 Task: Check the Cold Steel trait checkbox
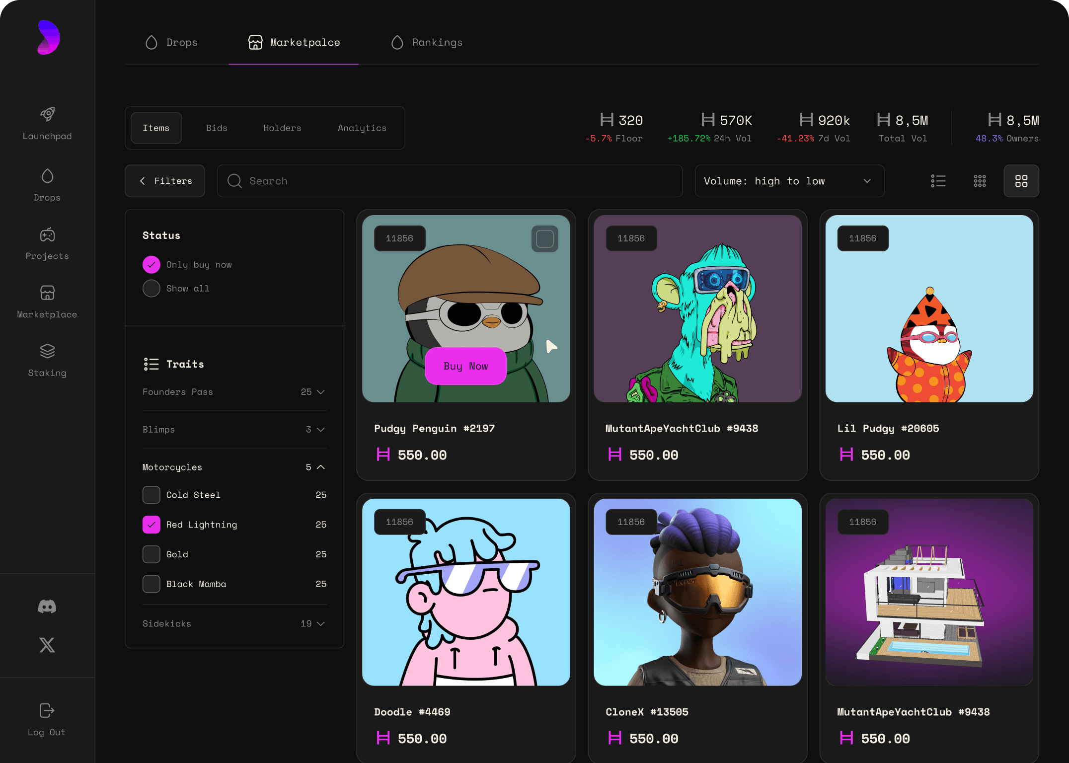(x=152, y=495)
